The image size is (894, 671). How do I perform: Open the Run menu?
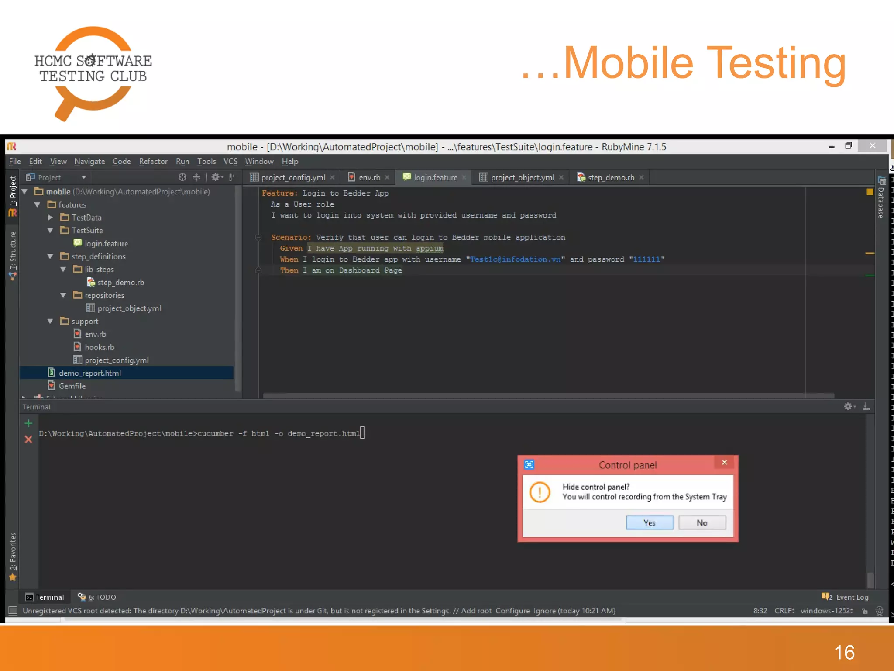(182, 161)
